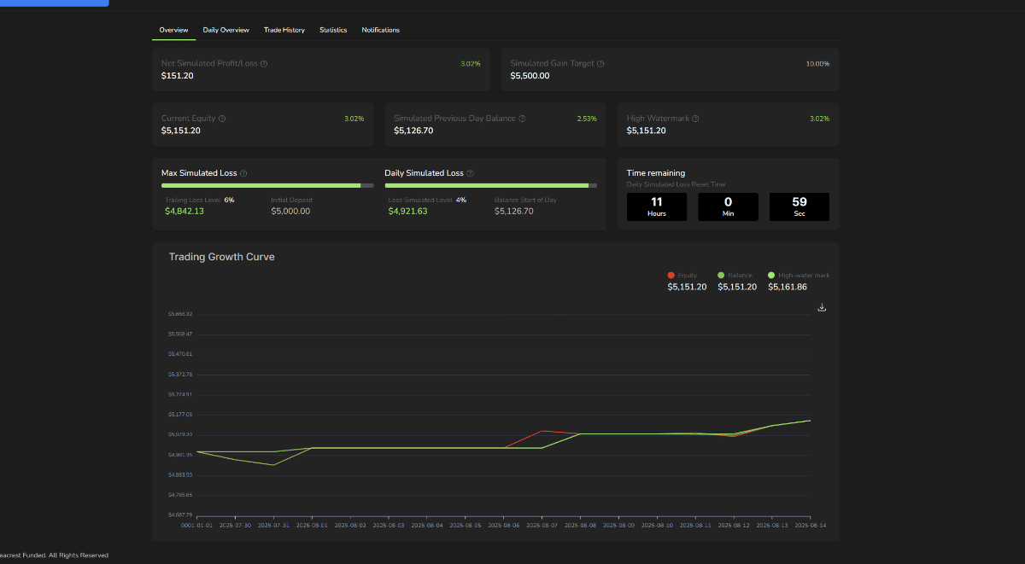
Task: Open the Notifications tab
Action: click(x=380, y=30)
